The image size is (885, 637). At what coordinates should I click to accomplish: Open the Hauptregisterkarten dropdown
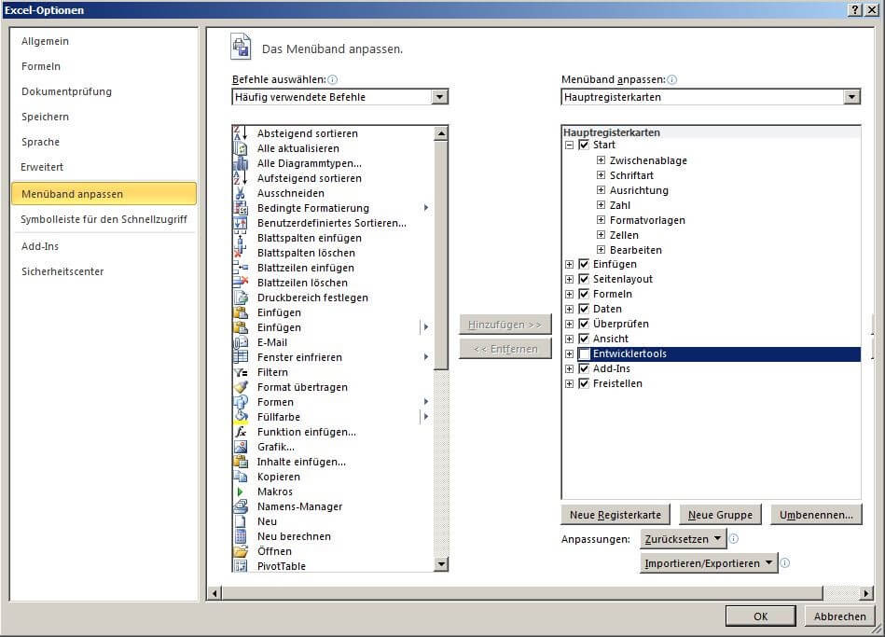(851, 97)
